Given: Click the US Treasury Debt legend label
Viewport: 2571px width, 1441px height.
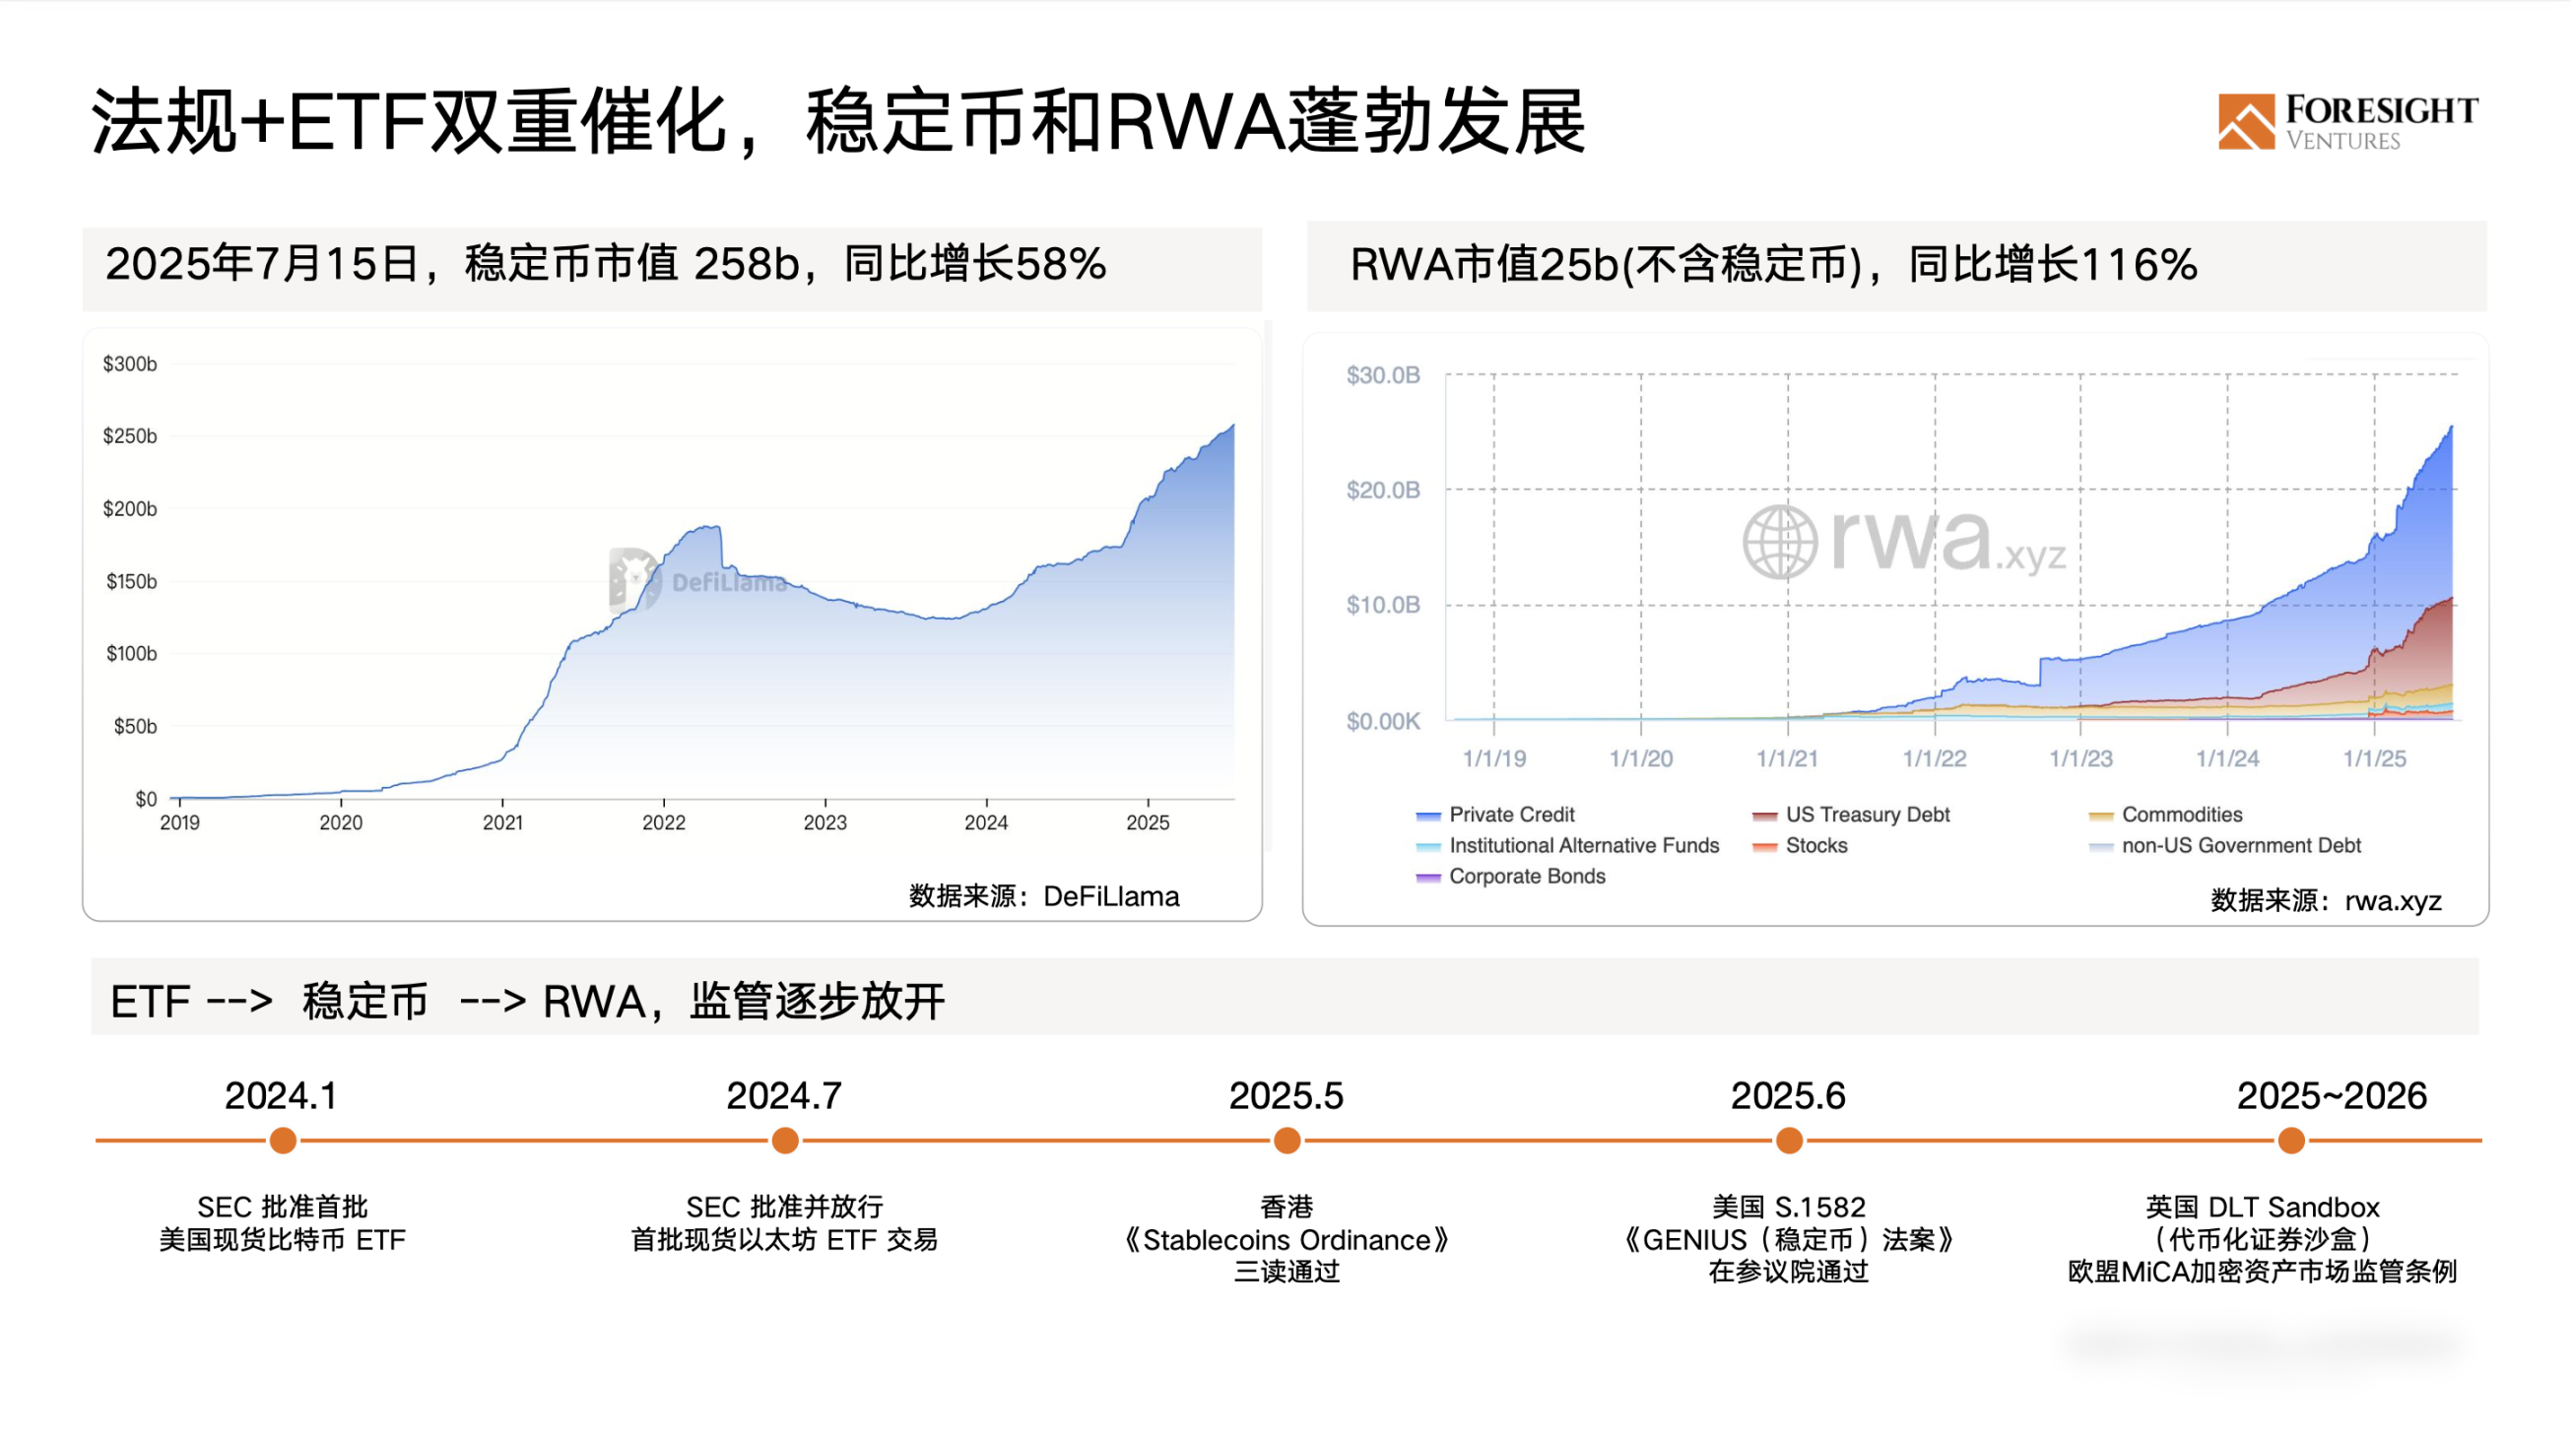Looking at the screenshot, I should tap(1868, 815).
